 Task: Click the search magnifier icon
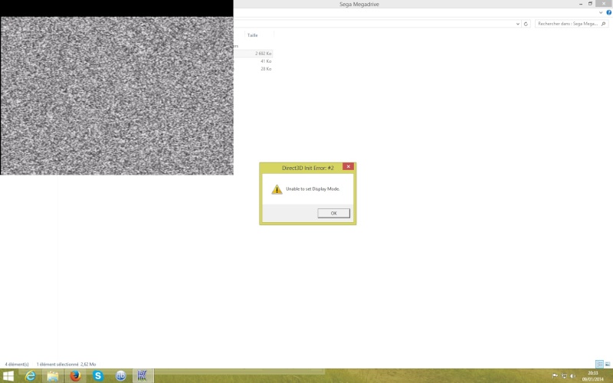[x=603, y=24]
